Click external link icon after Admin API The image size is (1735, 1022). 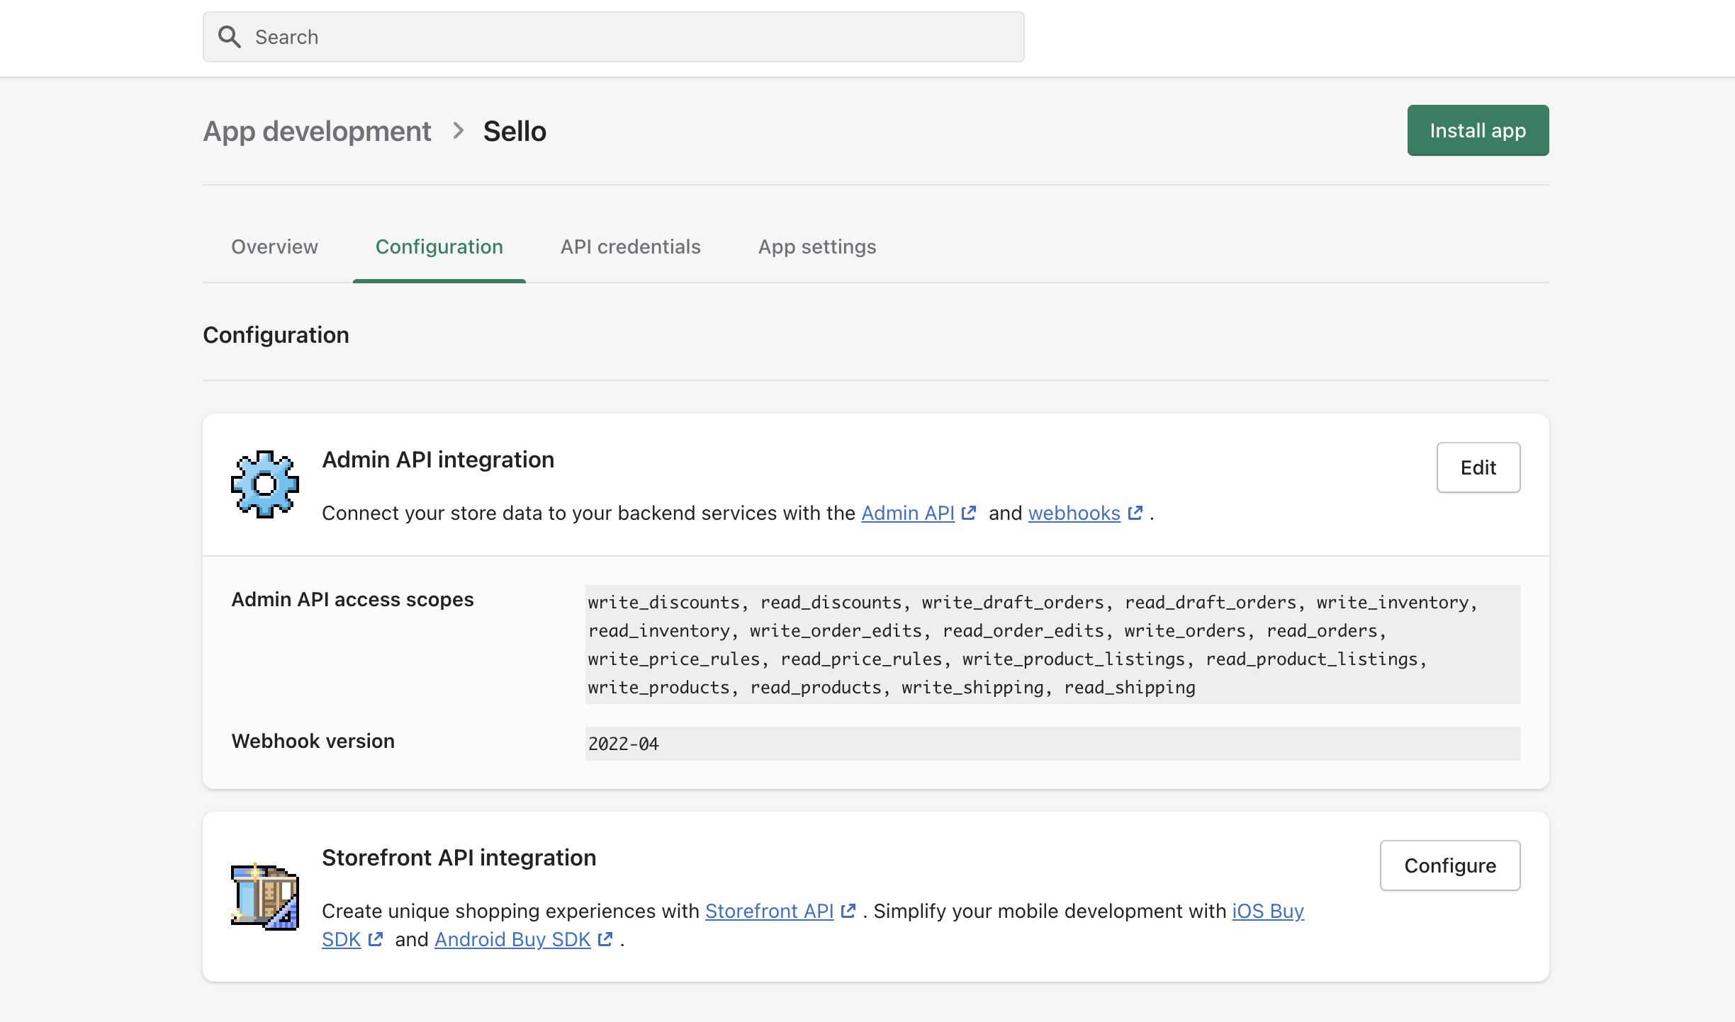[x=969, y=513]
